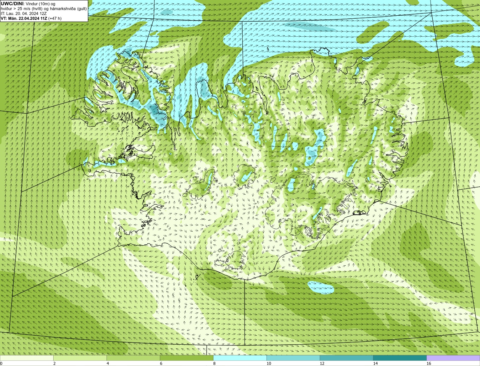This screenshot has width=480, height=366.
Task: Click the legend value label '10'
Action: (268, 363)
